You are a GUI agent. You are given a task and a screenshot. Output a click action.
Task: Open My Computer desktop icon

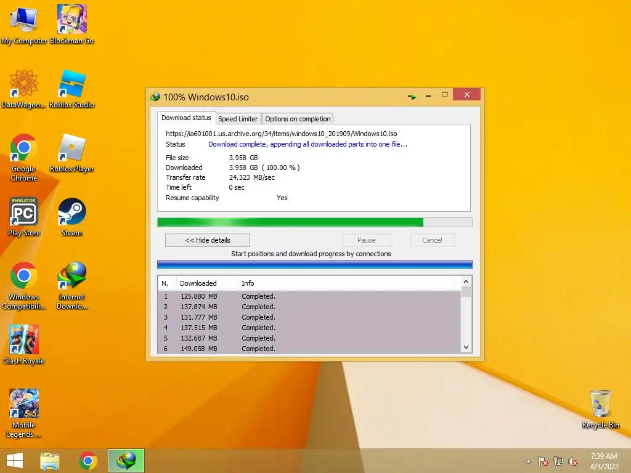[24, 25]
